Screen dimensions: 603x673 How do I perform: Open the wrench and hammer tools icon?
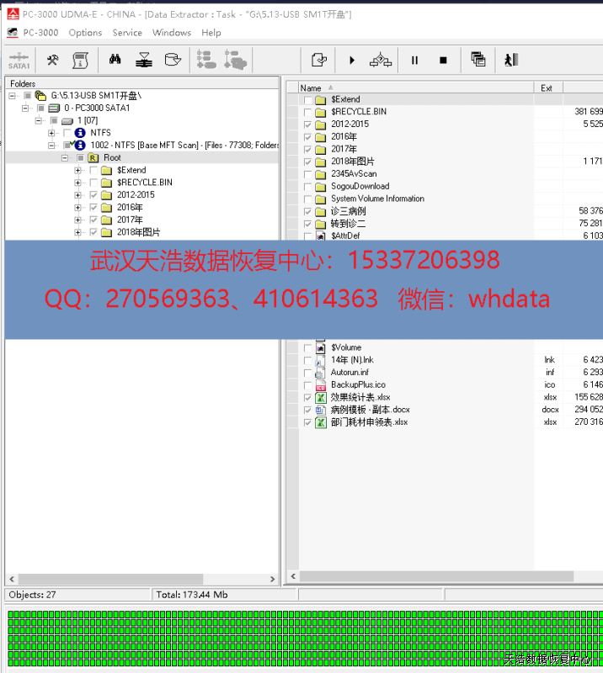click(x=52, y=60)
